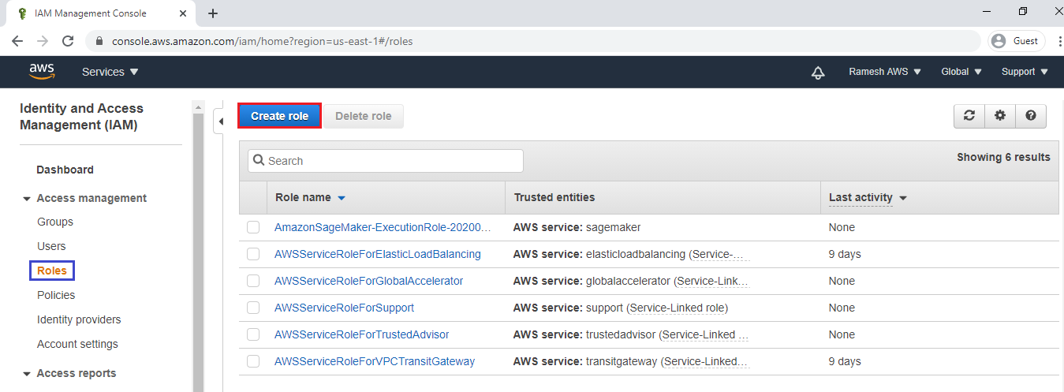Go to Groups in the sidebar
Viewport: 1064px width, 392px height.
pyautogui.click(x=55, y=222)
